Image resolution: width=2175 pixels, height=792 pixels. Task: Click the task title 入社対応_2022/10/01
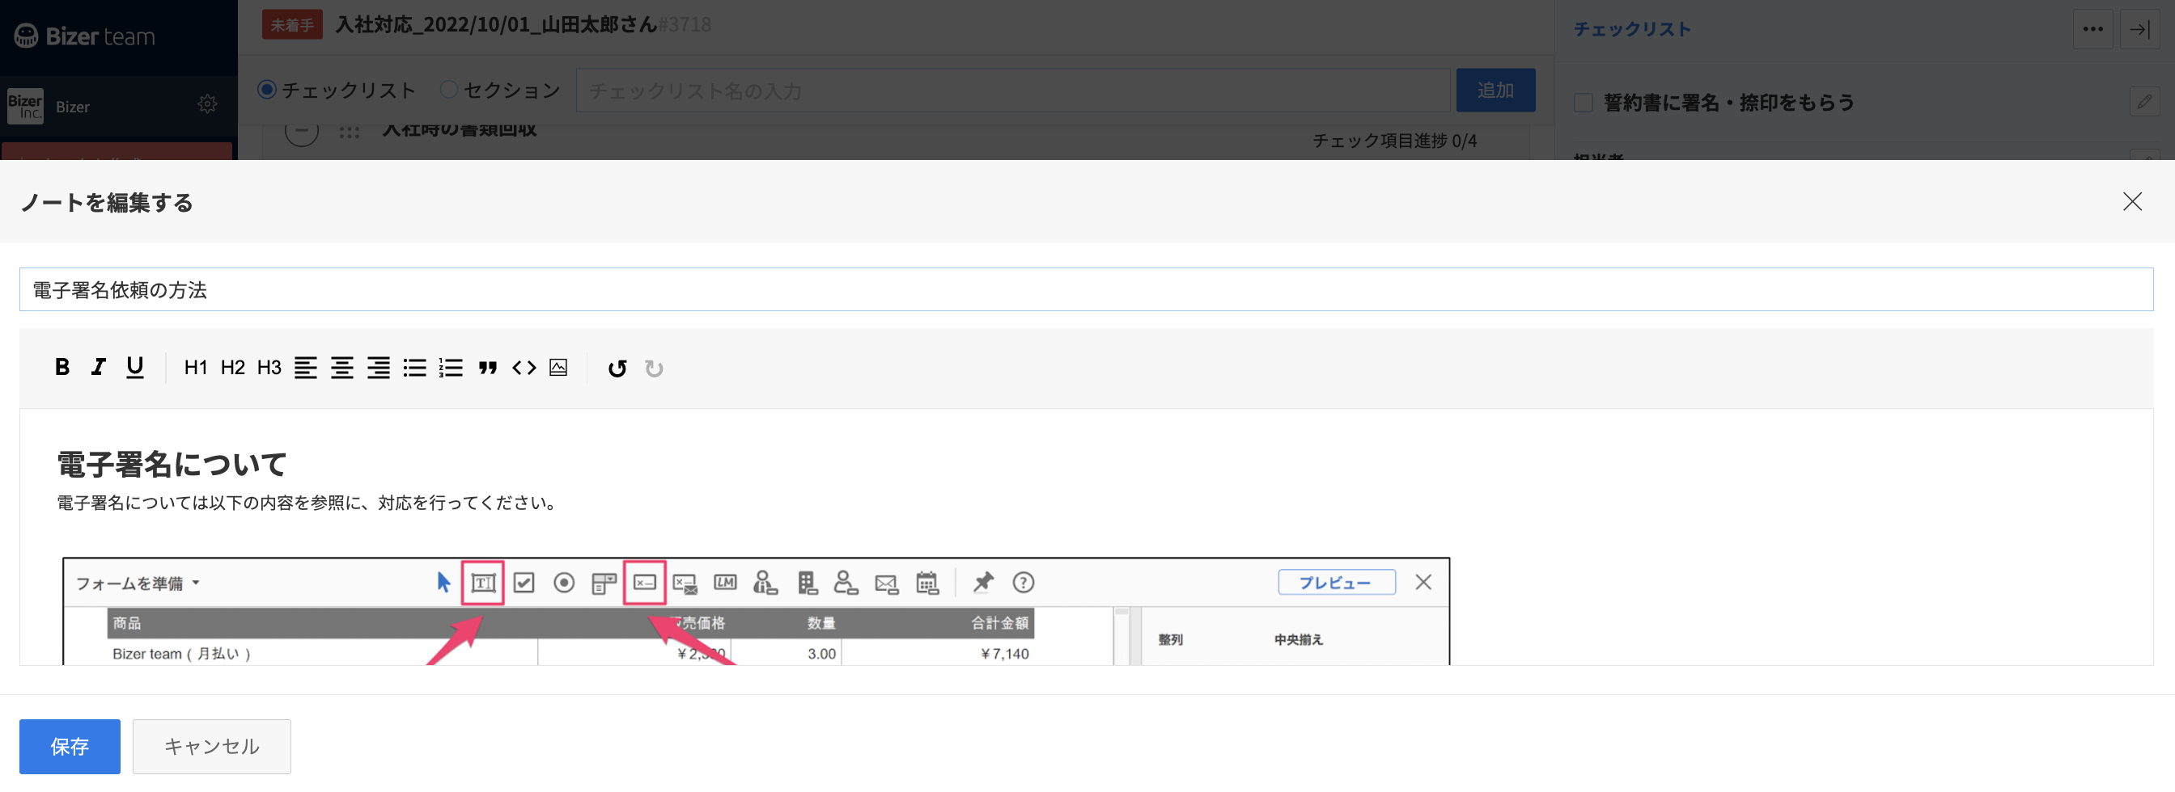pyautogui.click(x=497, y=24)
